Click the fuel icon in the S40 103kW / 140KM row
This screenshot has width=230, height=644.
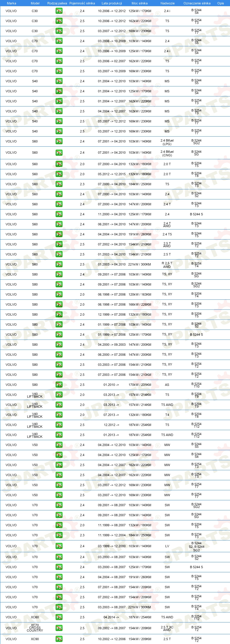click(59, 81)
